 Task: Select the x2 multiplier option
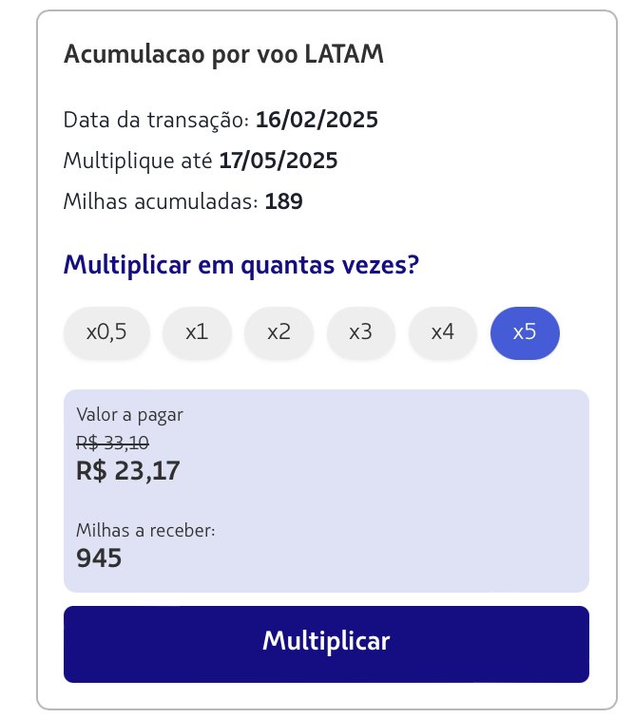279,332
